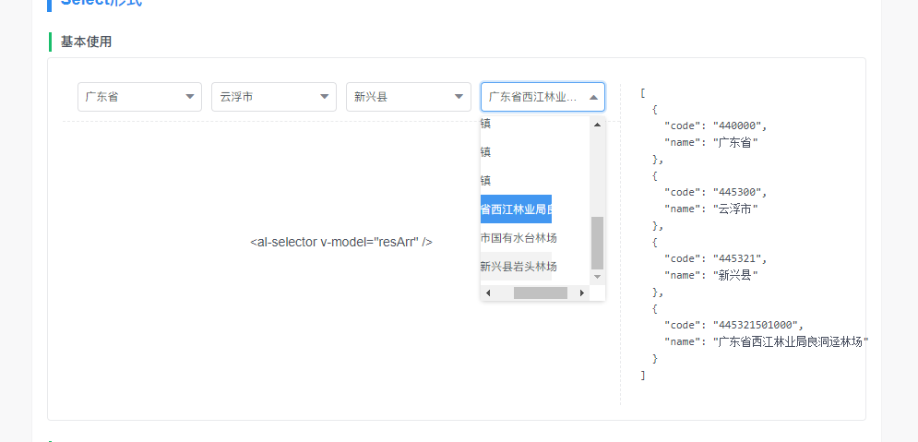This screenshot has width=918, height=442.
Task: Click the horizontal scrollbar thumb in list
Action: [x=541, y=293]
